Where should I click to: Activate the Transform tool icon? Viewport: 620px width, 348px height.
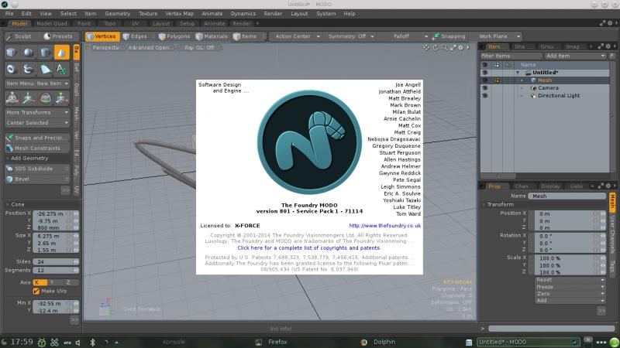click(12, 98)
